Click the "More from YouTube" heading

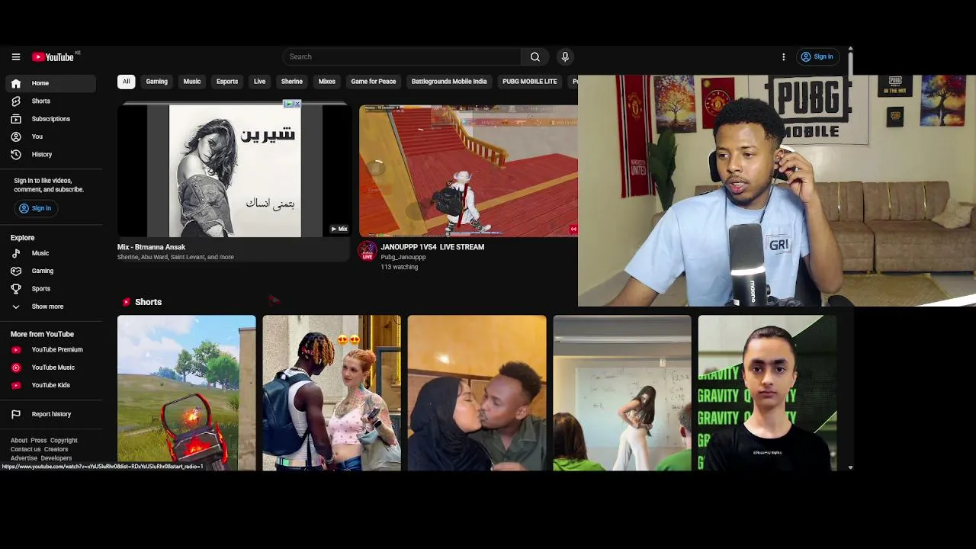pyautogui.click(x=42, y=334)
